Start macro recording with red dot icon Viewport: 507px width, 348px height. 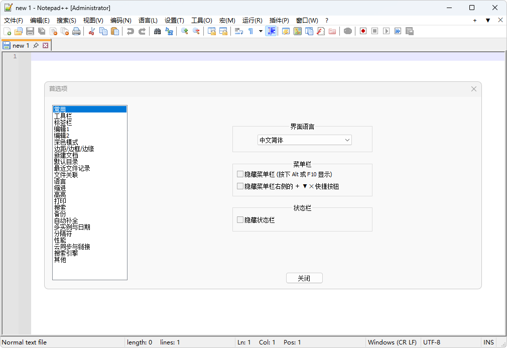[363, 31]
